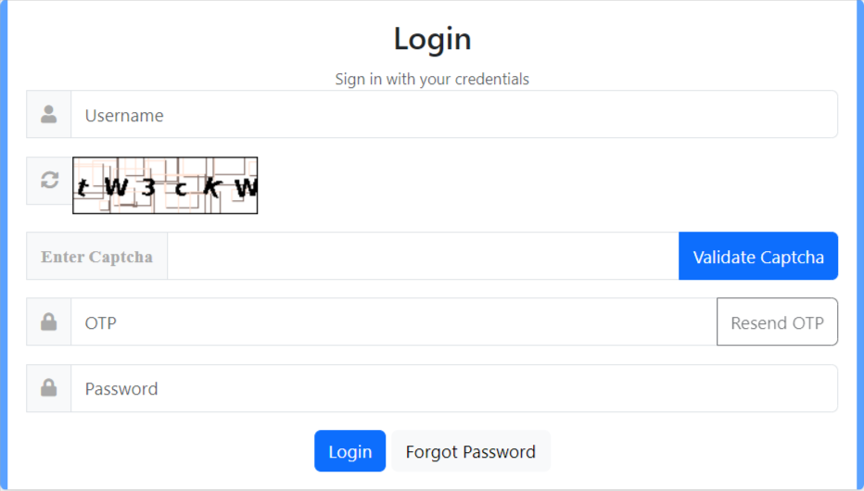Click the letter t in the captcha

click(x=83, y=188)
